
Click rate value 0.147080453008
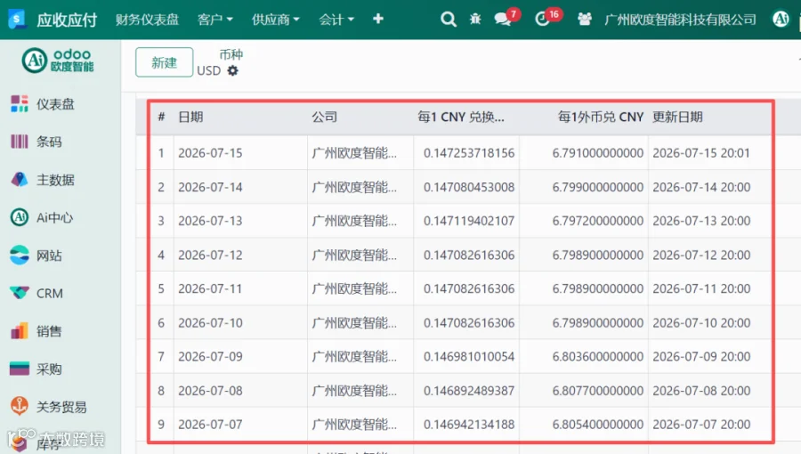(x=469, y=187)
